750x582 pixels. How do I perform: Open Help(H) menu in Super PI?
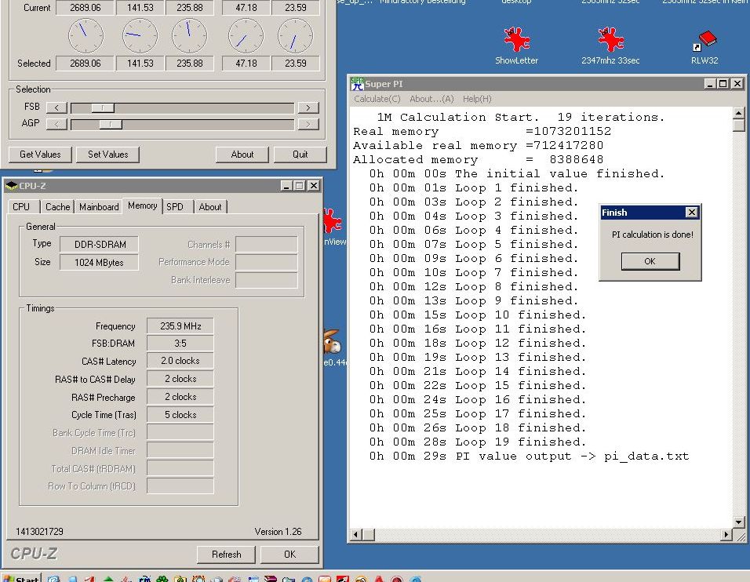point(477,99)
